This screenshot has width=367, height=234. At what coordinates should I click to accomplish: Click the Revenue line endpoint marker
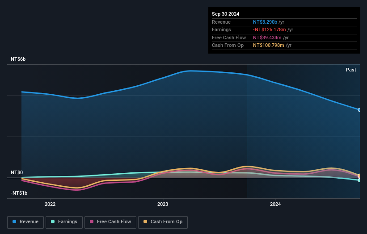pos(359,110)
